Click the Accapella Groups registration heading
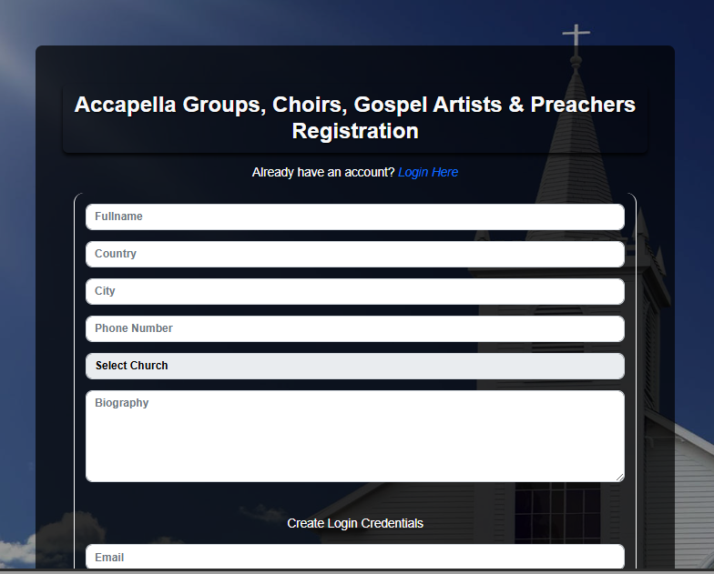The height and width of the screenshot is (574, 714). pos(355,106)
